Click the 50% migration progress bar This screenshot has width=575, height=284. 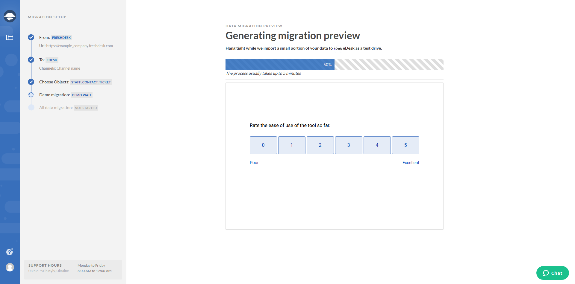(334, 65)
